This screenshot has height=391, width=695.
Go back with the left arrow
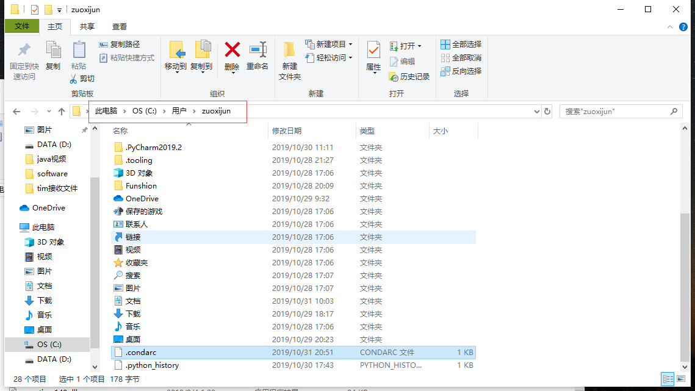point(17,111)
